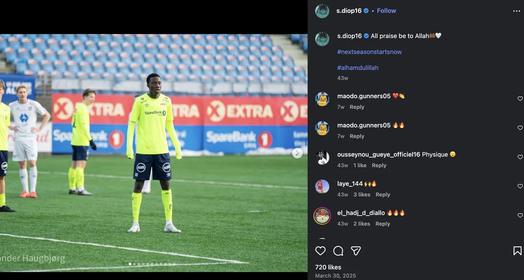This screenshot has height=280, width=524.
Task: View the 3 likes on laye_144's comment
Action: click(362, 194)
